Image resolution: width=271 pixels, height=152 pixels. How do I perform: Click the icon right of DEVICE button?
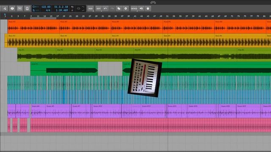141,8
